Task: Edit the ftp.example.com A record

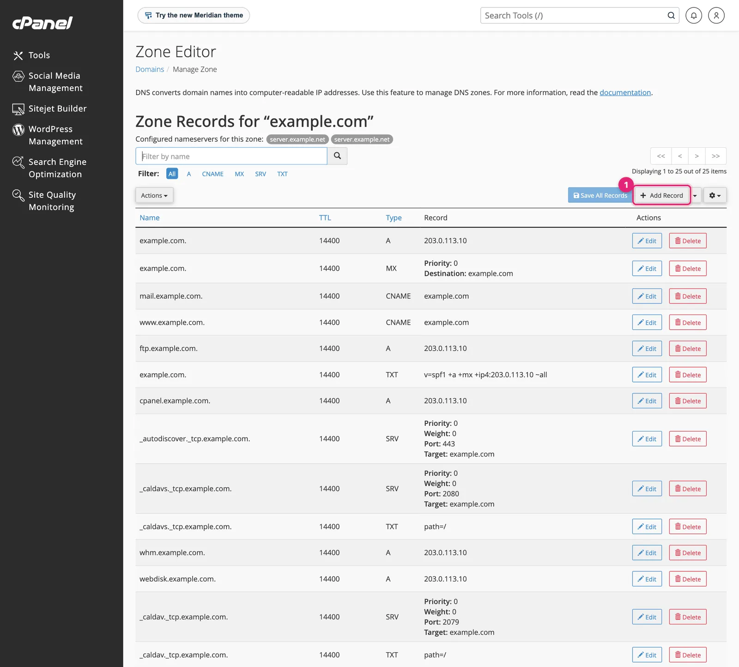Action: tap(647, 349)
